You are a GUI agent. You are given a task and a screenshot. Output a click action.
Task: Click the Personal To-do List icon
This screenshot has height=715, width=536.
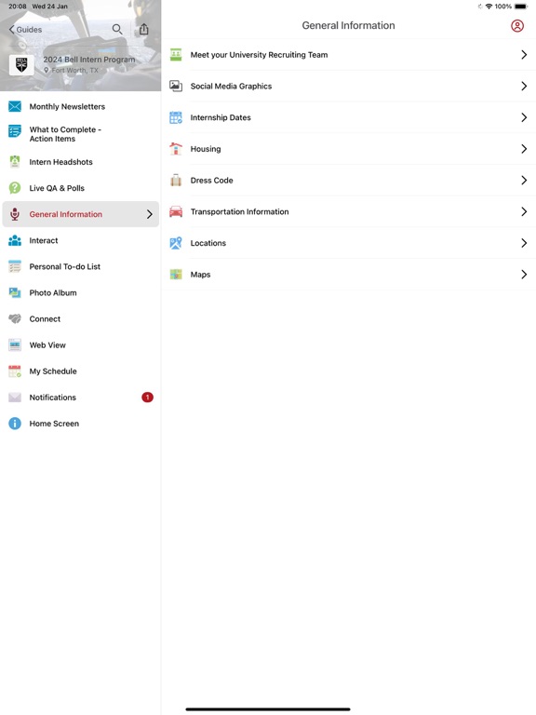pyautogui.click(x=15, y=266)
